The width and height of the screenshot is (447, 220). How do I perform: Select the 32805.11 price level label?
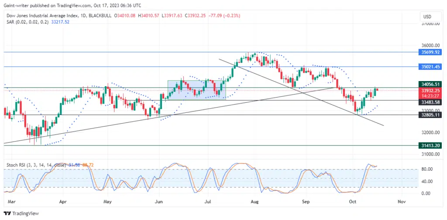point(431,115)
